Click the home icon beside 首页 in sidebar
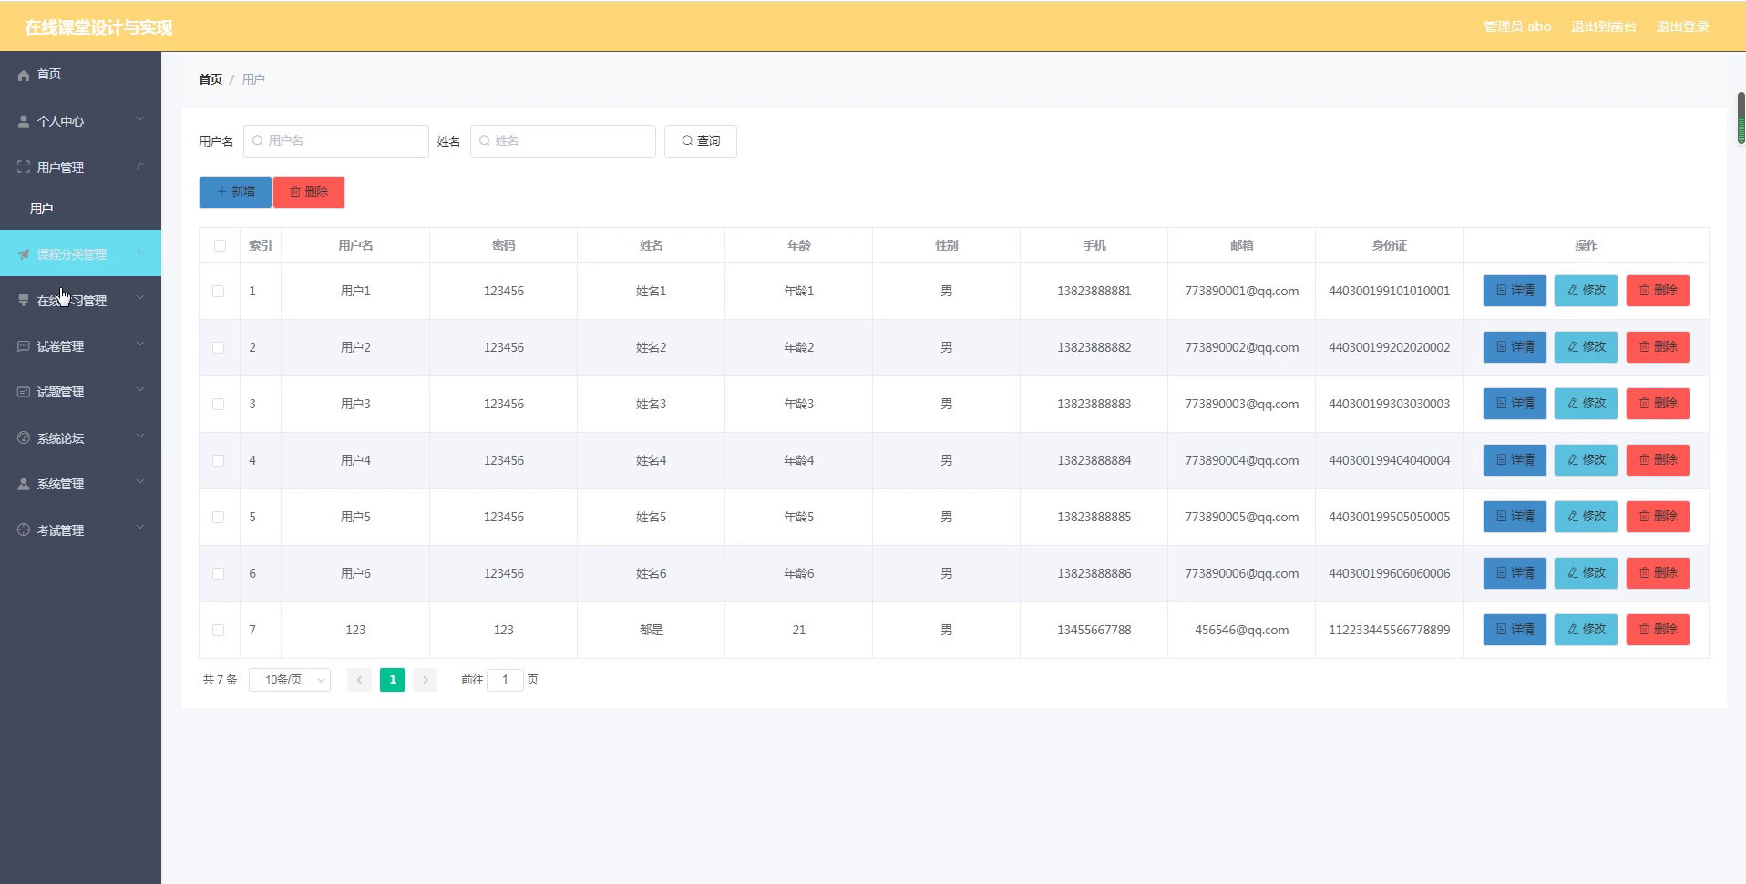Screen dimensions: 1746x884 click(24, 75)
